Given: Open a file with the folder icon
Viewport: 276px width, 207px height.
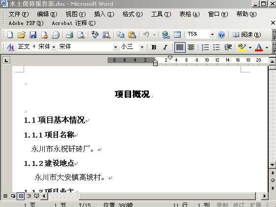Looking at the screenshot, I should pyautogui.click(x=22, y=35).
